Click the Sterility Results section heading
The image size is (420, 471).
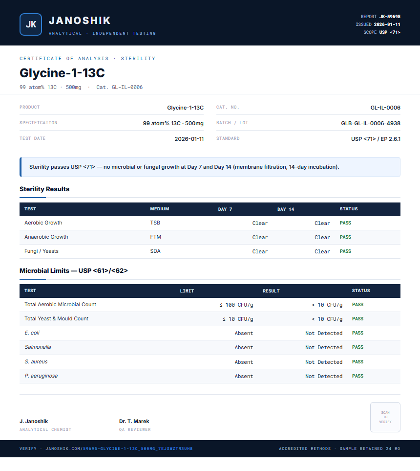pyautogui.click(x=44, y=189)
